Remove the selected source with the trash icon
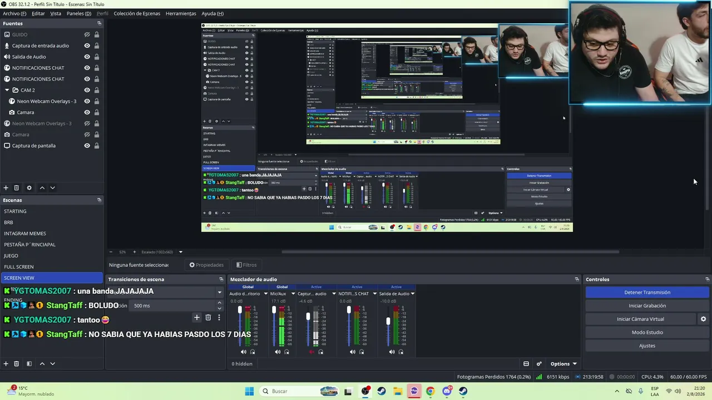Screen dimensions: 712x400 point(17,188)
